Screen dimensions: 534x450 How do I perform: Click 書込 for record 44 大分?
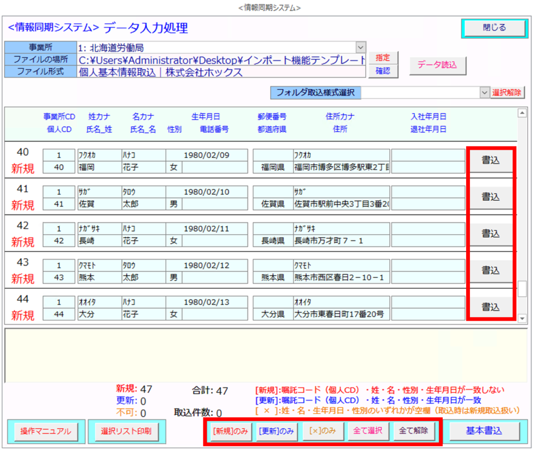click(490, 307)
